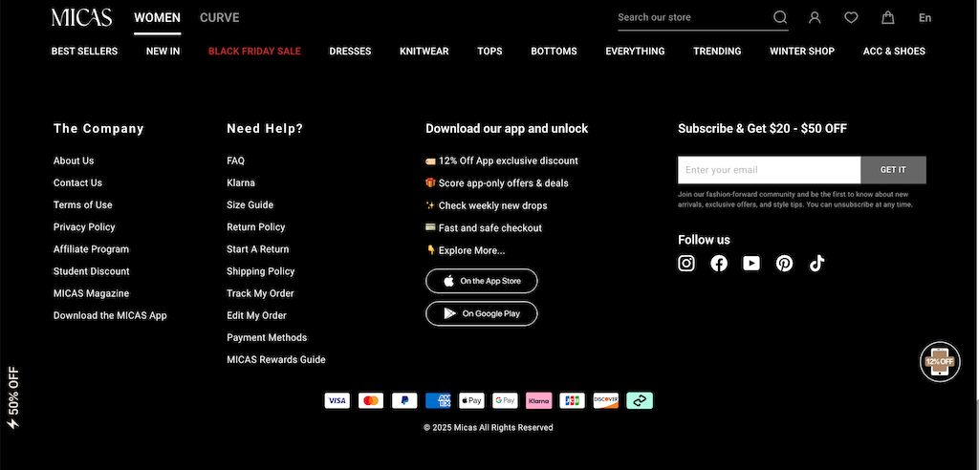The image size is (979, 470).
Task: Click the Google Pay payment icon
Action: 505,400
